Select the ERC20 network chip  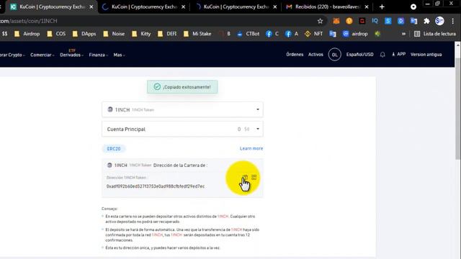114,149
